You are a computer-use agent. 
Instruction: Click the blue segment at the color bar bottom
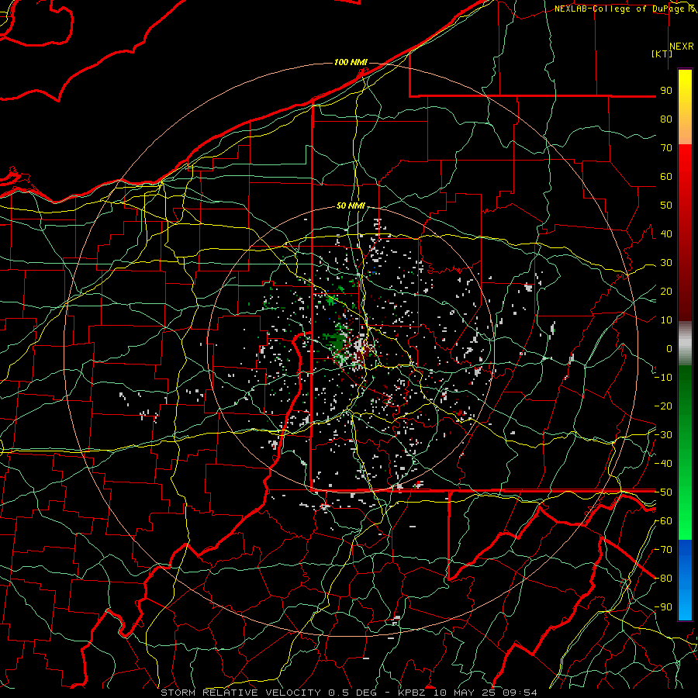[685, 579]
